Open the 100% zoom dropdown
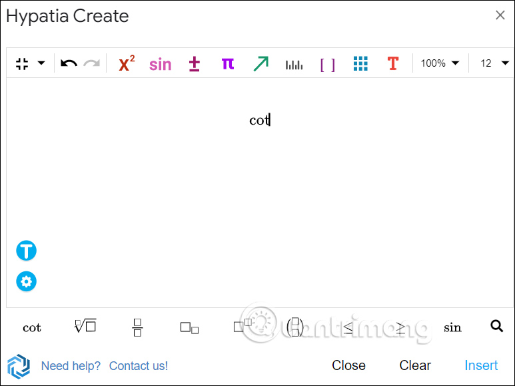515x386 pixels. (440, 63)
